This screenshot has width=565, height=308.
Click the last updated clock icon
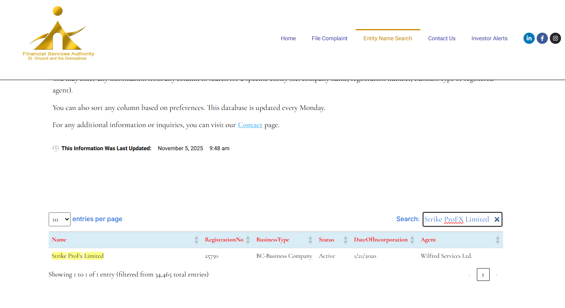pos(56,149)
